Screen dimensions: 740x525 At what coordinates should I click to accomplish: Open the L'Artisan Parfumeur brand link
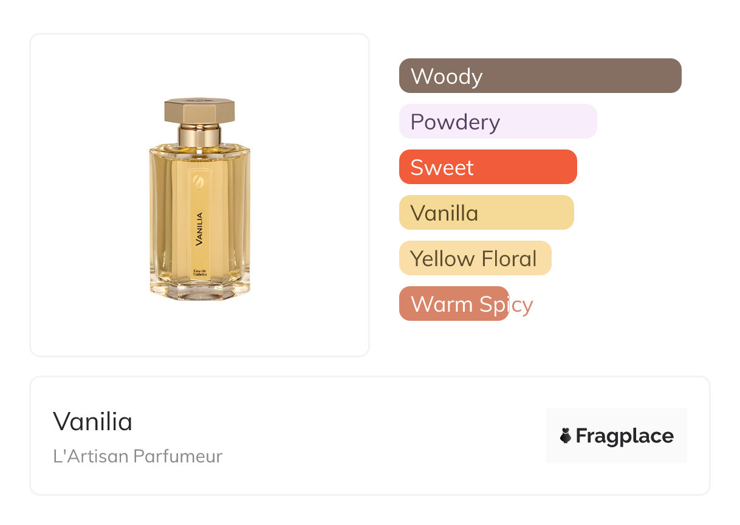pyautogui.click(x=138, y=456)
